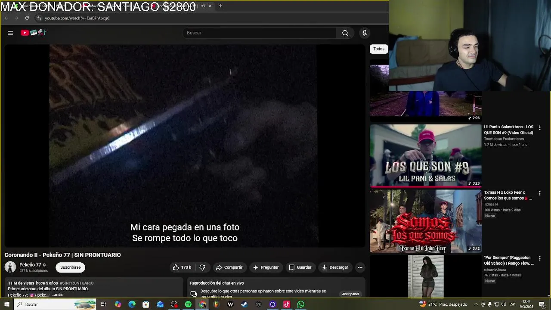The image size is (551, 310).
Task: Click the Windows taskbar Buscar search box
Action: point(55,304)
